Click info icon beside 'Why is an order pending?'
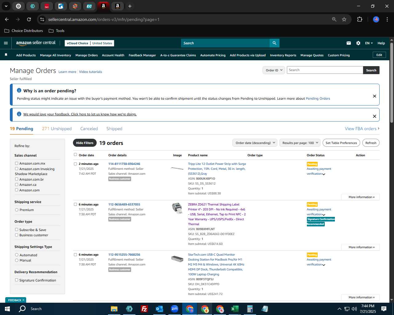 (x=19, y=90)
